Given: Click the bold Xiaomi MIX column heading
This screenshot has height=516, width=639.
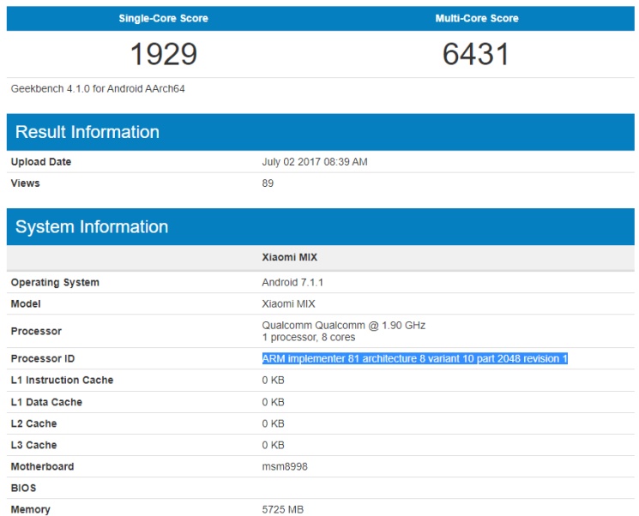Looking at the screenshot, I should pyautogui.click(x=288, y=257).
